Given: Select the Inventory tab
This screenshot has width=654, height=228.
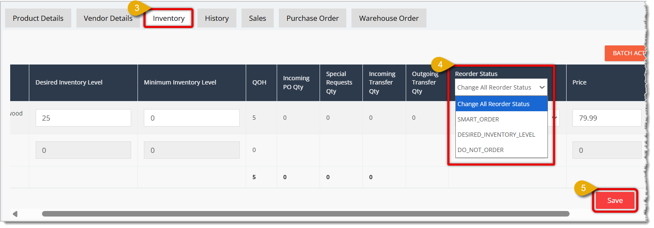Looking at the screenshot, I should (x=168, y=18).
